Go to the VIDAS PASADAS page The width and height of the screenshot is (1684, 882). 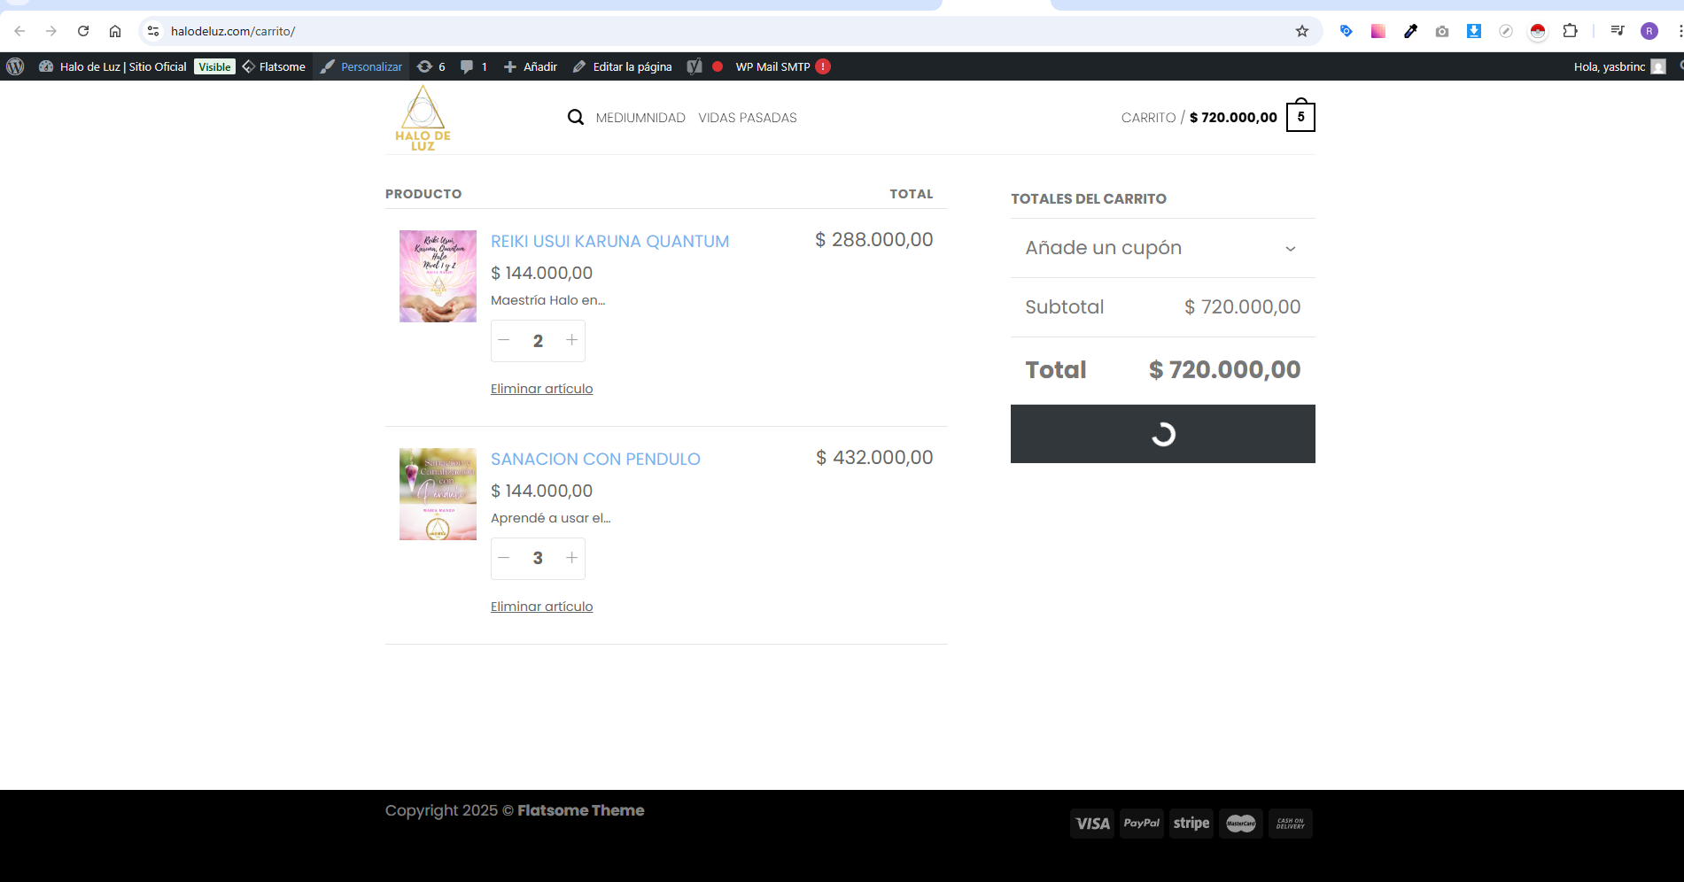click(748, 118)
